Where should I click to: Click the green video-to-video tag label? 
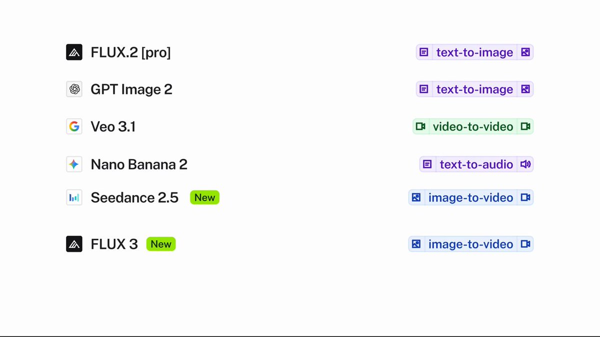tap(473, 127)
